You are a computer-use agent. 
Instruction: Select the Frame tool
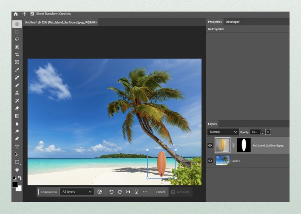17,62
